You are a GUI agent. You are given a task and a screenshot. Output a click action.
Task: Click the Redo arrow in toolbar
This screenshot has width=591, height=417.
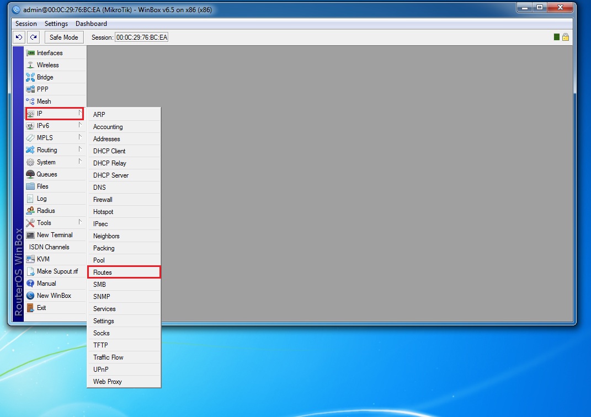click(x=33, y=38)
